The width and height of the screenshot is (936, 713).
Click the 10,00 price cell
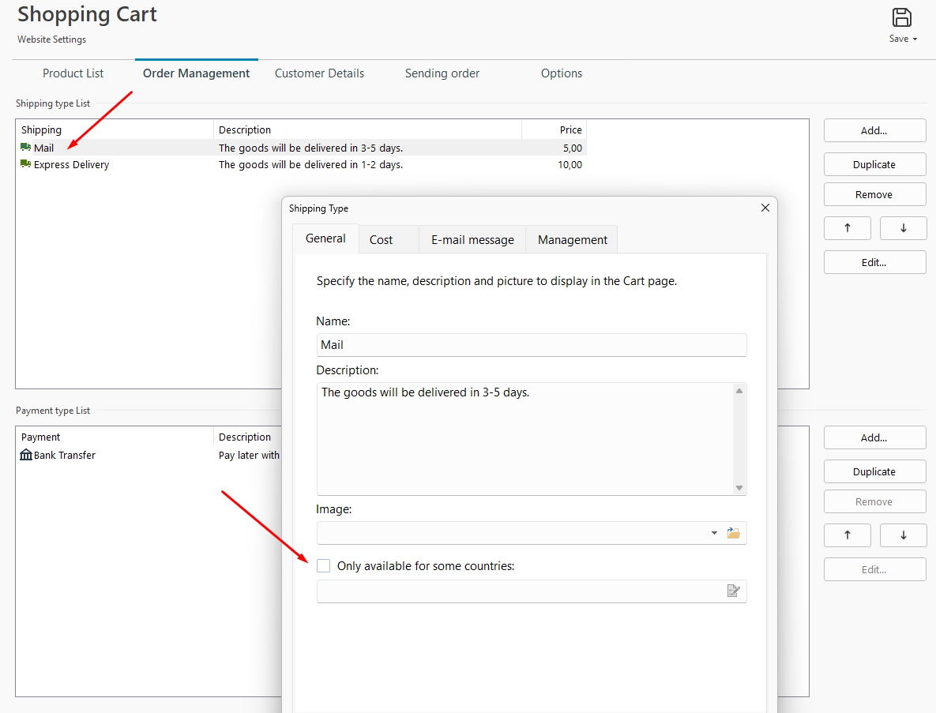(570, 165)
